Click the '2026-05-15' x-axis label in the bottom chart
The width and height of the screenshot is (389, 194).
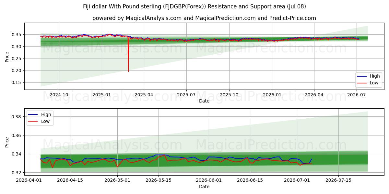pyautogui.click(x=159, y=181)
